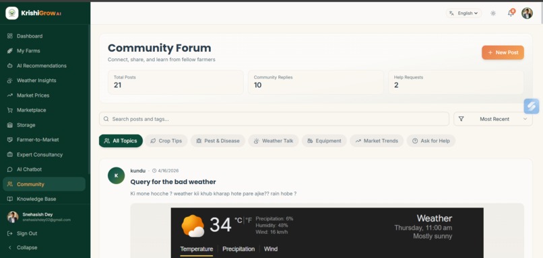Click the Community Replies stat card
The image size is (543, 258).
(x=316, y=82)
